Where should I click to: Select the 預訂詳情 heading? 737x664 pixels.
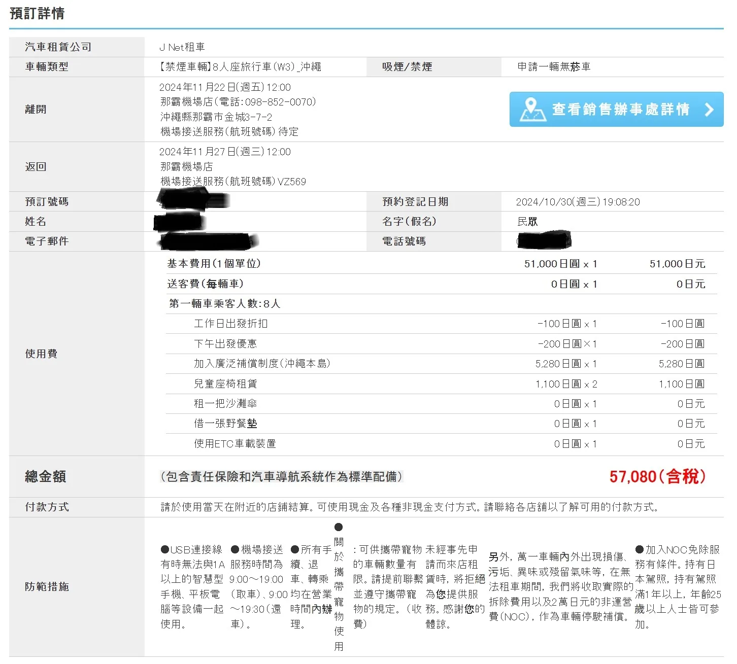37,13
